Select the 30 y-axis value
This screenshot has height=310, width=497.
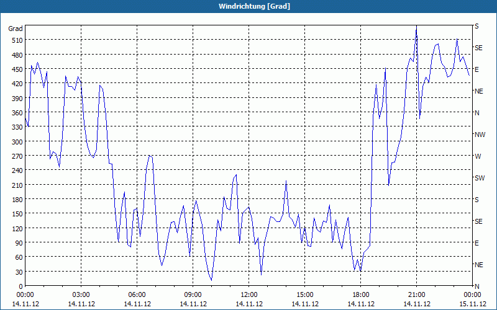tap(19, 272)
